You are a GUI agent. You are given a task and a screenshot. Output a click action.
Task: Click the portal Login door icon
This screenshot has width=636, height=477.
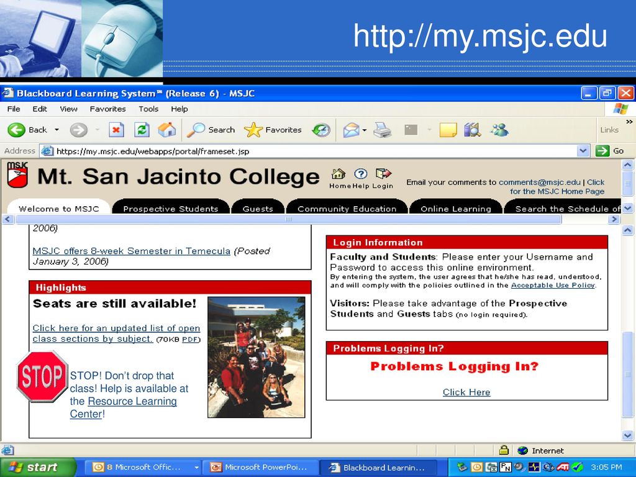pyautogui.click(x=383, y=174)
